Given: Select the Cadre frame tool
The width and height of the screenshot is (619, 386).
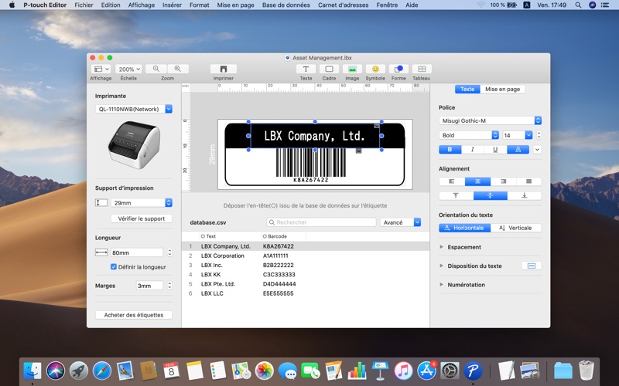Looking at the screenshot, I should coord(329,69).
